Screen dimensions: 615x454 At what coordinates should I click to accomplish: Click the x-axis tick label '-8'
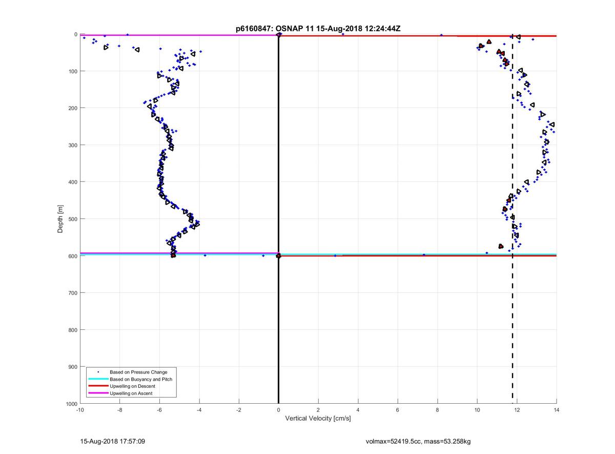(x=119, y=410)
